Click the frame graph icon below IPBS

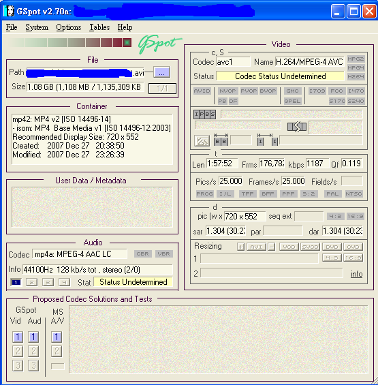(x=202, y=141)
